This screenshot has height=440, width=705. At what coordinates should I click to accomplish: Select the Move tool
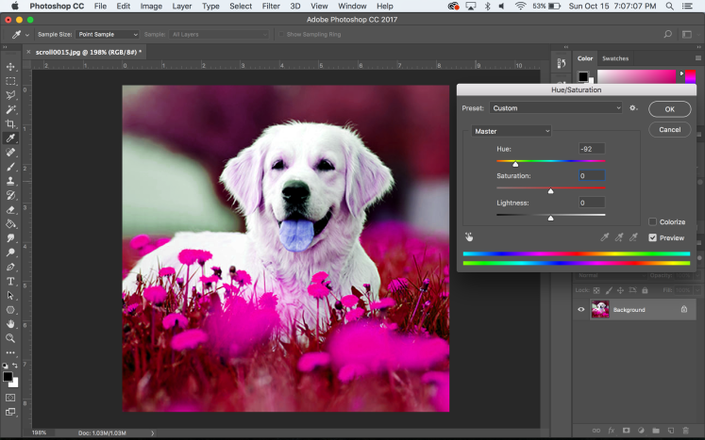pos(10,67)
